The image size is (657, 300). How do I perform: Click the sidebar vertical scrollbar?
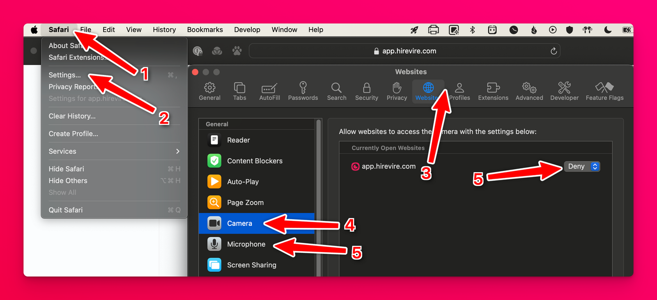pyautogui.click(x=318, y=197)
